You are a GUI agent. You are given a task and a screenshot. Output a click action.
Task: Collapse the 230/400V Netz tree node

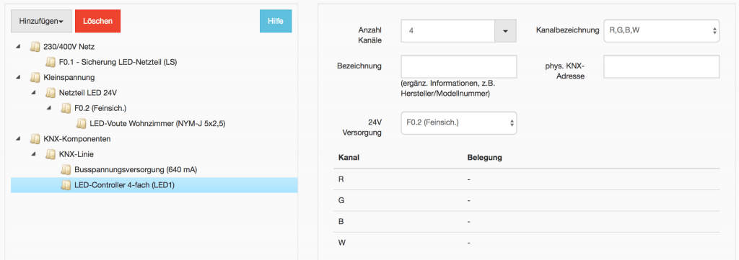click(x=18, y=47)
